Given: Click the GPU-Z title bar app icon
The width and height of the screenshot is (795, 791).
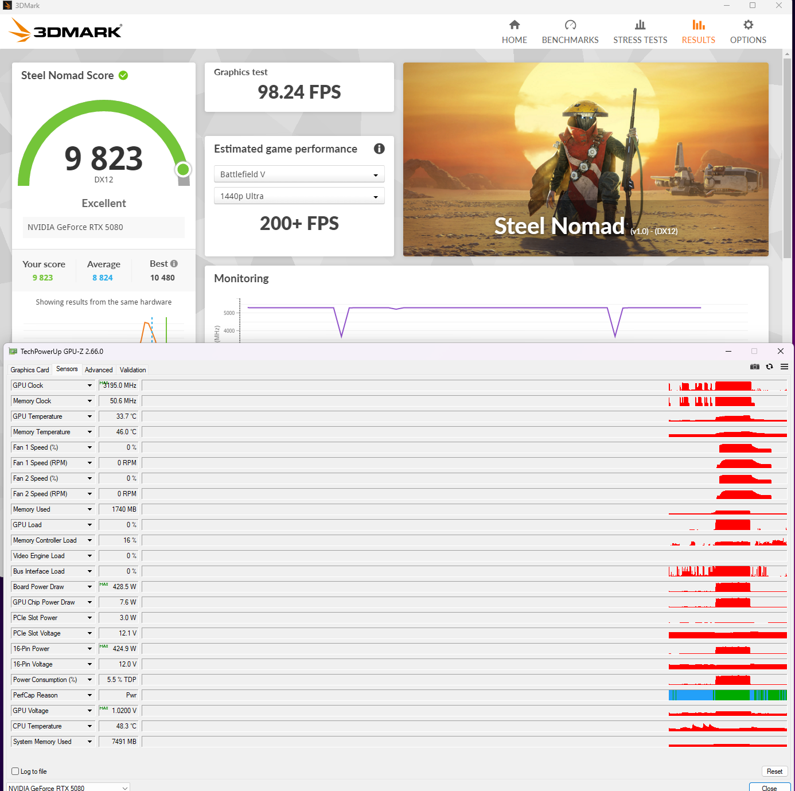Looking at the screenshot, I should click(13, 351).
